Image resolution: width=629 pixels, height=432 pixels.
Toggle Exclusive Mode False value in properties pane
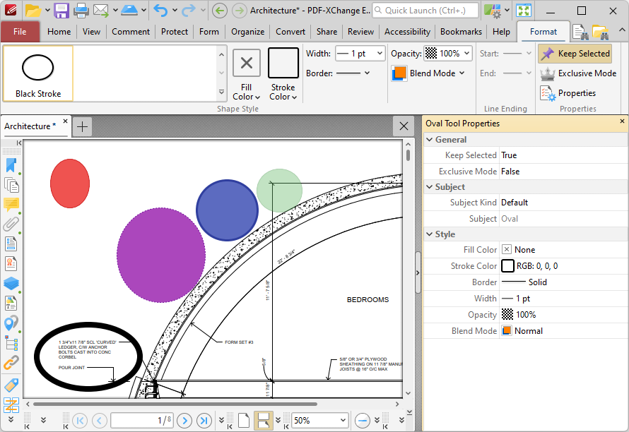point(563,171)
